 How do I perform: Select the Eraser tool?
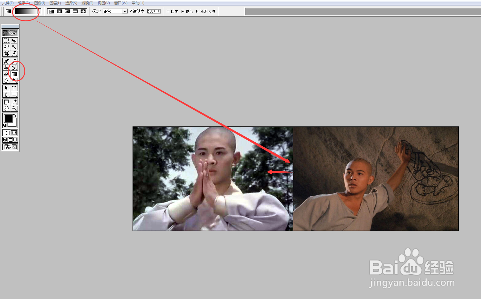pos(6,74)
